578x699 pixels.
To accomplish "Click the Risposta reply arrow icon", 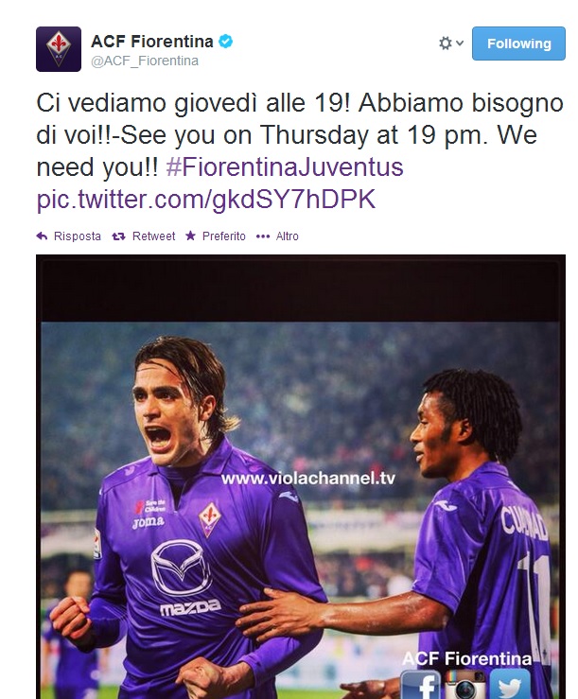I will [42, 236].
